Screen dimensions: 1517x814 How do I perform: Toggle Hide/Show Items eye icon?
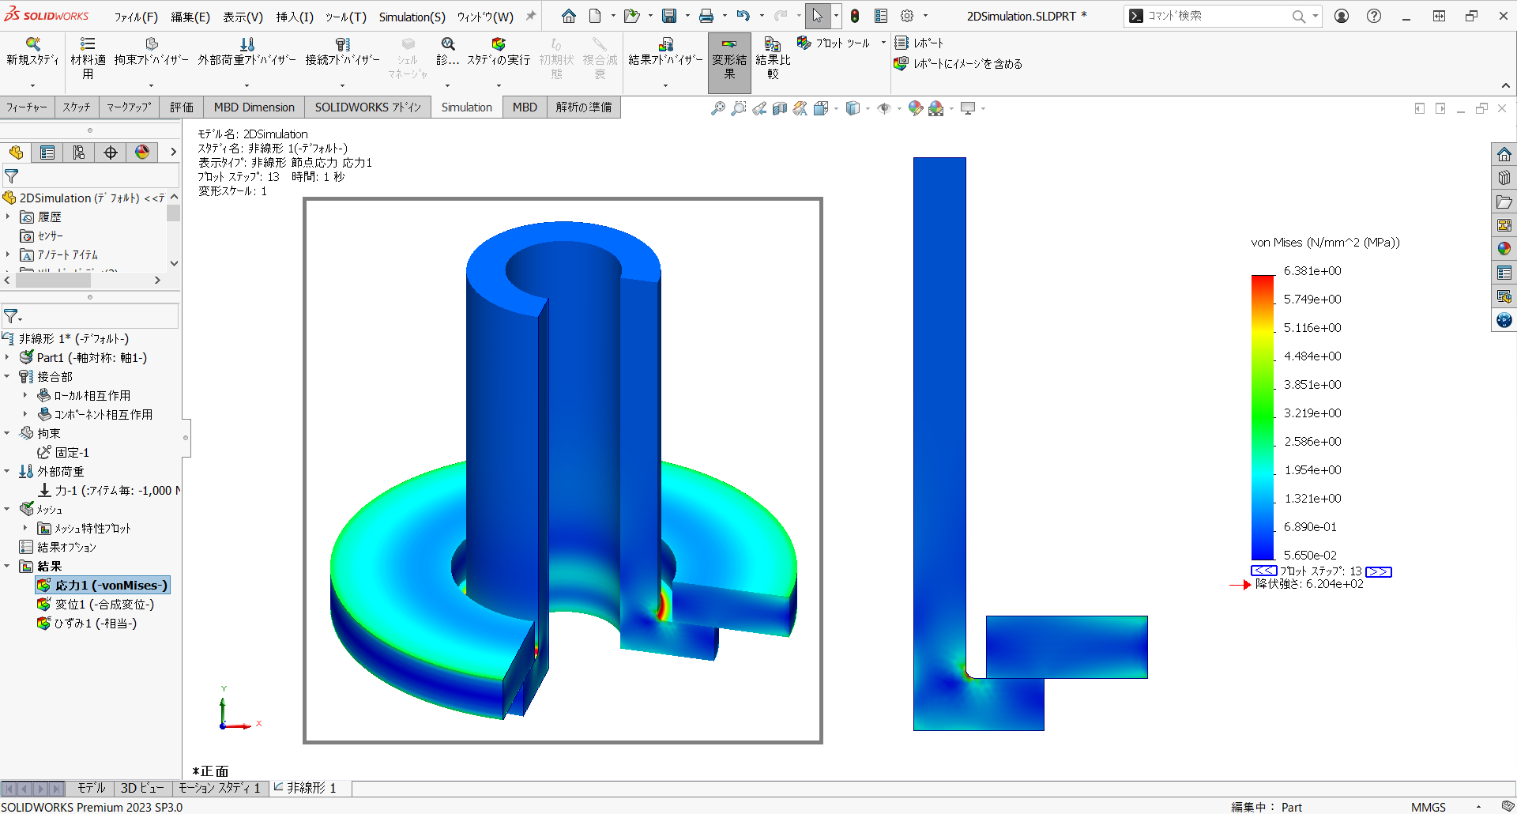[x=884, y=108]
